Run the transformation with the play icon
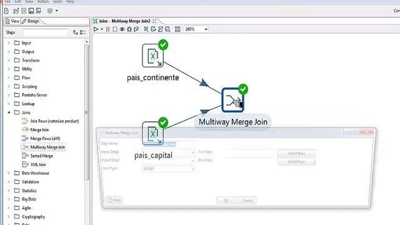 (x=96, y=29)
